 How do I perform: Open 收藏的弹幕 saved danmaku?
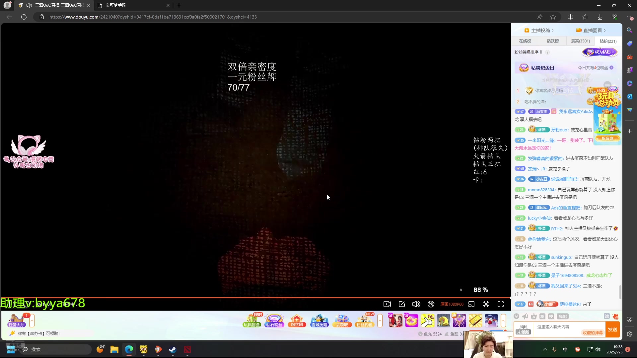[593, 332]
